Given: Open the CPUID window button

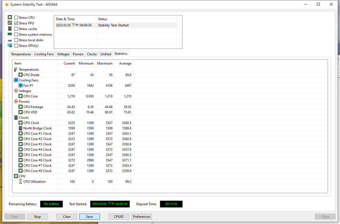Looking at the screenshot, I should pos(119,216).
